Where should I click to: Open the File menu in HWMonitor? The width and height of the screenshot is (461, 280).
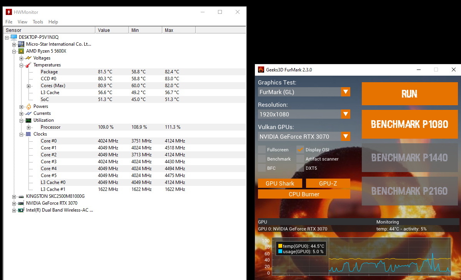(x=9, y=22)
